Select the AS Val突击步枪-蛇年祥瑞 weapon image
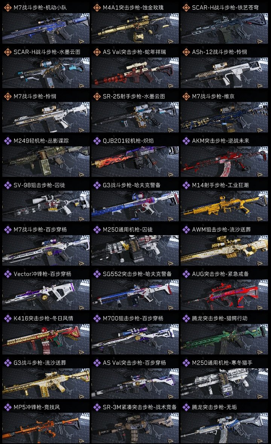This screenshot has width=271, height=444. [135, 73]
